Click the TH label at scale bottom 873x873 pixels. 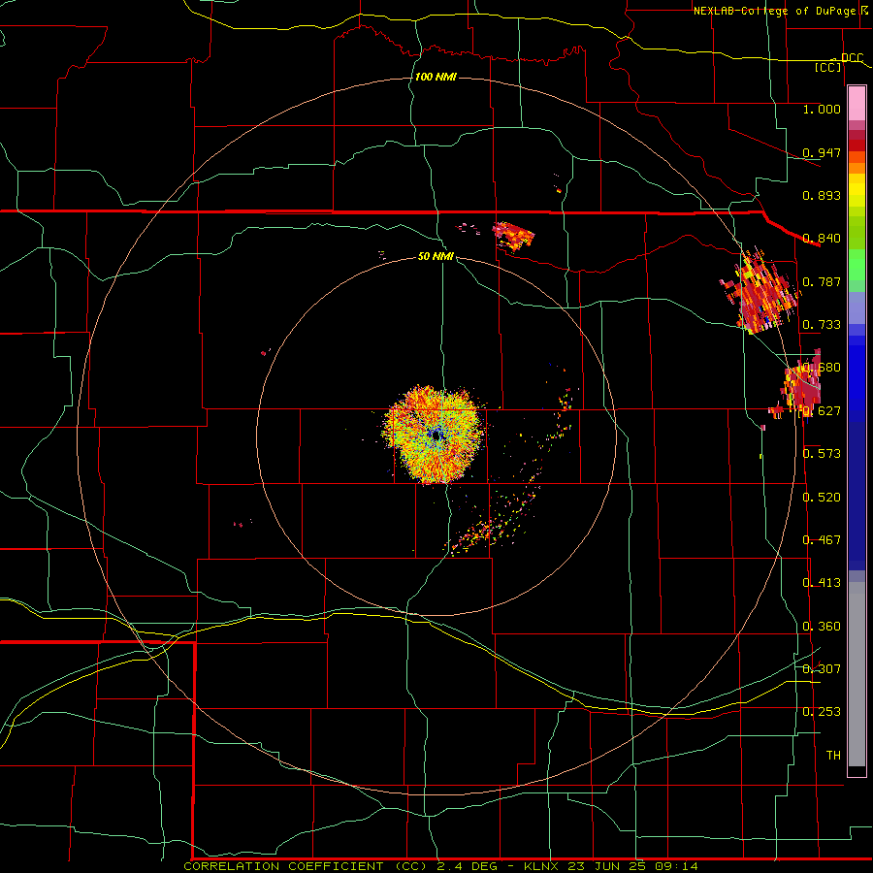833,756
